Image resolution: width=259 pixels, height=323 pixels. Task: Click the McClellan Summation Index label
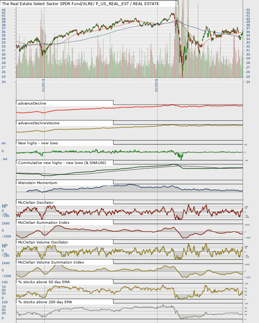pyautogui.click(x=44, y=223)
